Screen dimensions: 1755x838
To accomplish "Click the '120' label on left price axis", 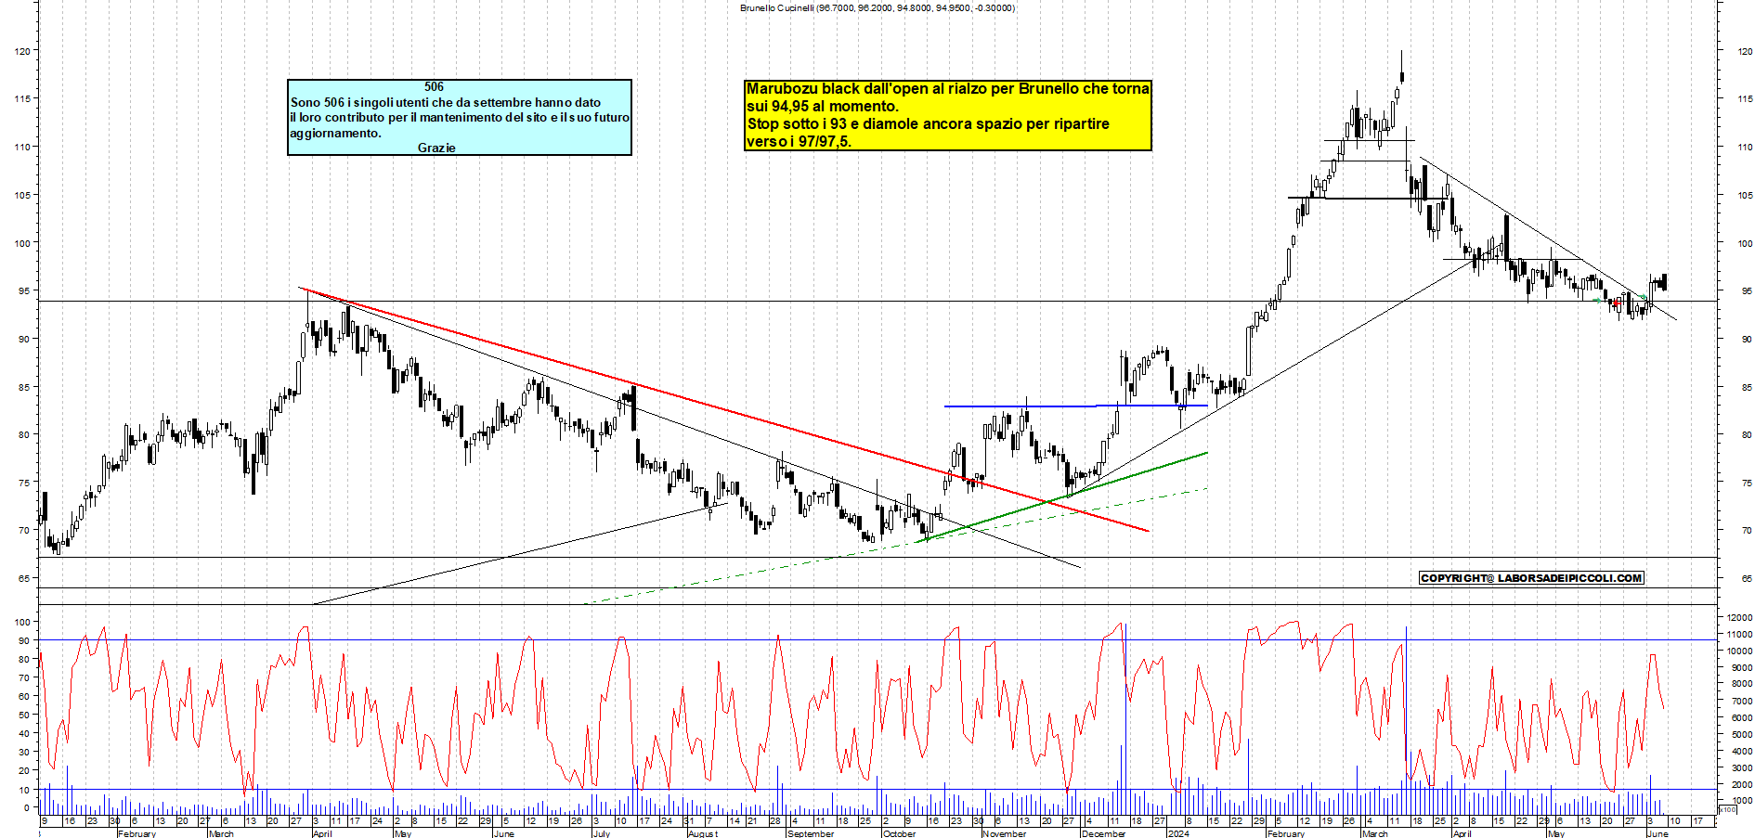I will [x=21, y=51].
